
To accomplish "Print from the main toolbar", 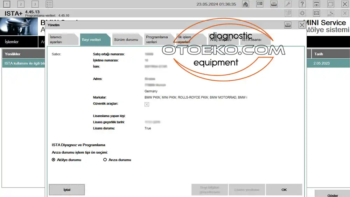I will coord(274,4).
